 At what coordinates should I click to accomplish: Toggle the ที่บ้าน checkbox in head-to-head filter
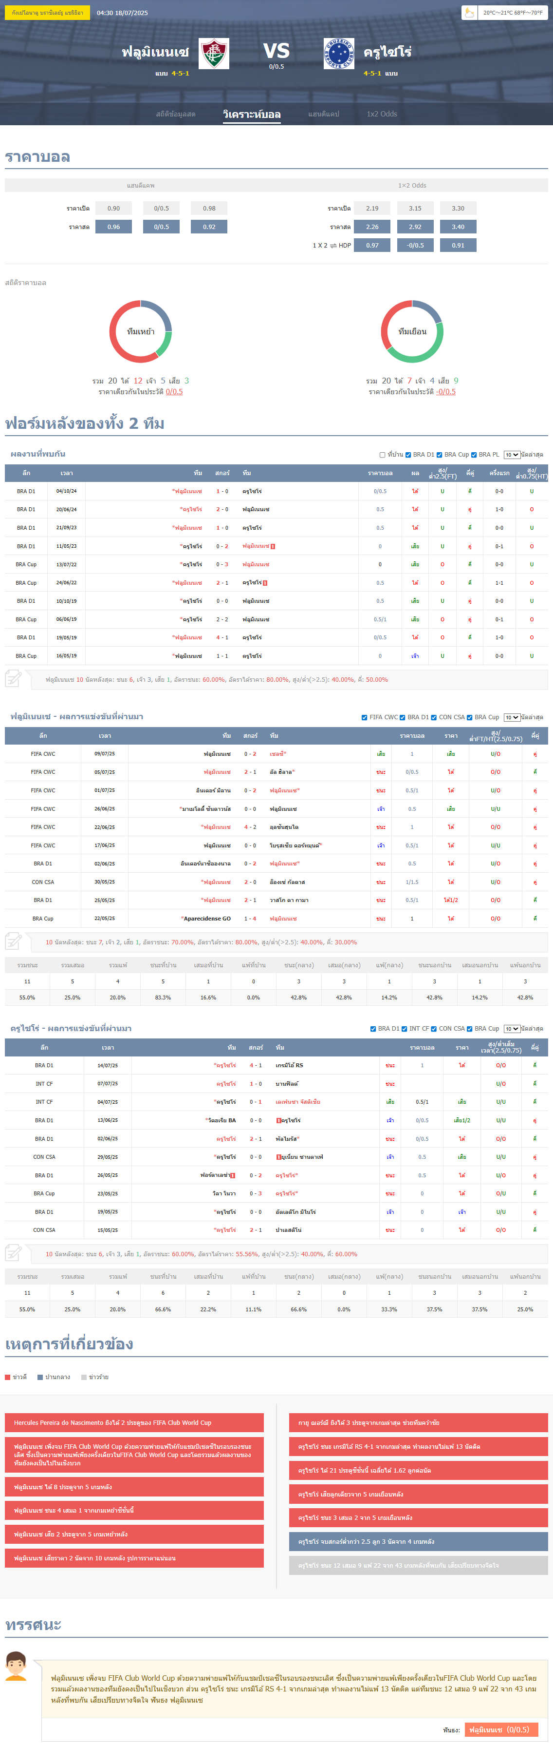(x=383, y=455)
